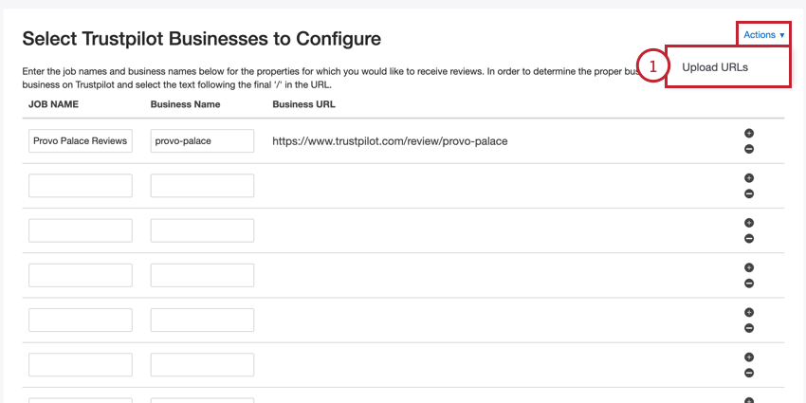Click the empty job name field in row two
This screenshot has height=403, width=806.
[x=80, y=186]
